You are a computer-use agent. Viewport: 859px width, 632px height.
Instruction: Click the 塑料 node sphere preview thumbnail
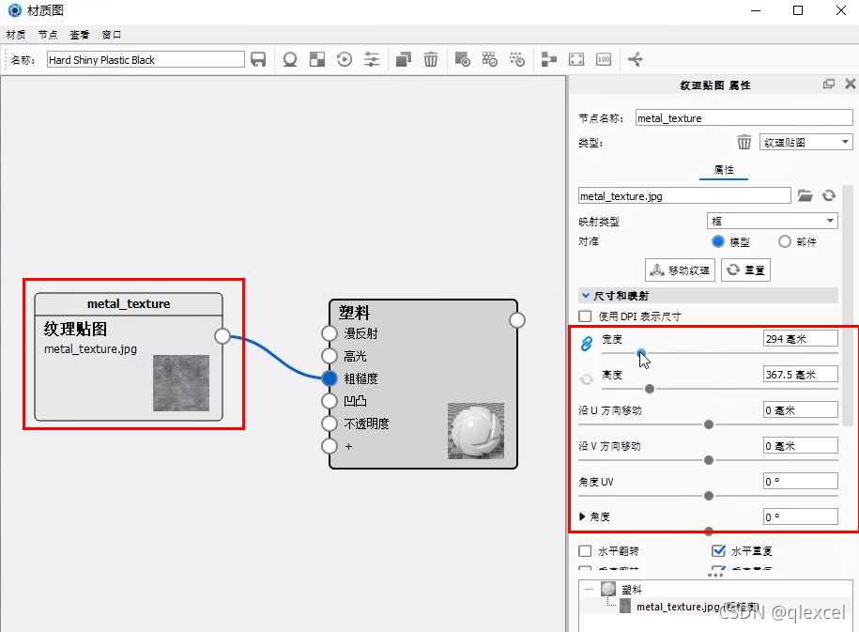tap(476, 431)
